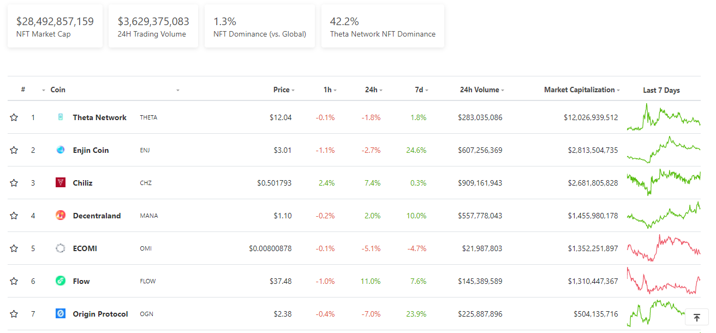Viewport: 716px width, 333px height.
Task: Open the Origin Protocol coin link
Action: (x=100, y=314)
